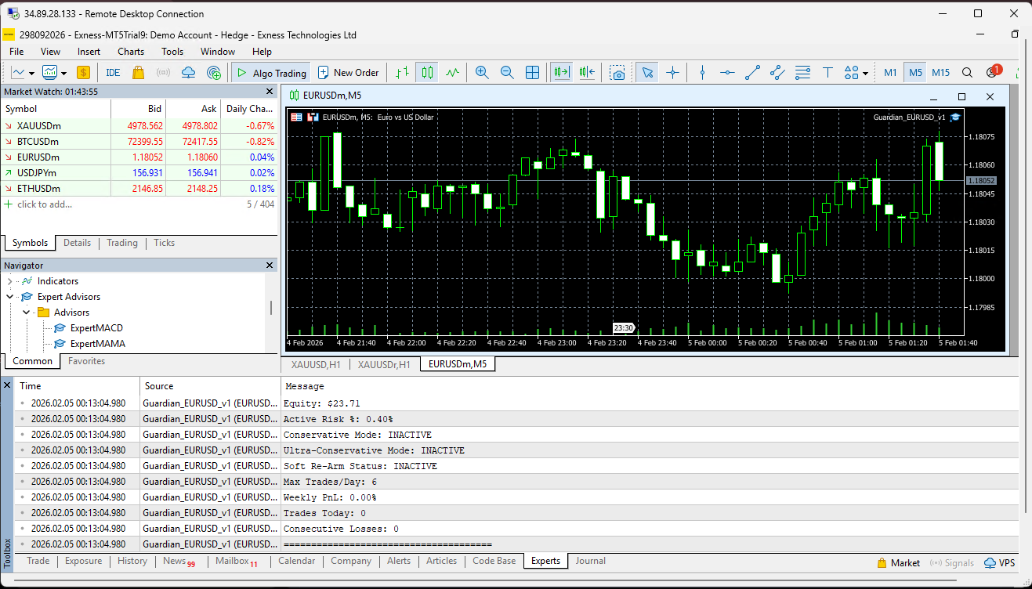Viewport: 1032px width, 589px height.
Task: Click the Navigator panel vertical scrollbar
Action: 271,307
